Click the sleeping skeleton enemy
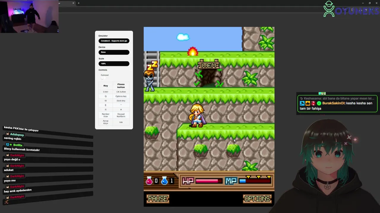Image resolution: width=380 pixels, height=213 pixels. point(149,81)
